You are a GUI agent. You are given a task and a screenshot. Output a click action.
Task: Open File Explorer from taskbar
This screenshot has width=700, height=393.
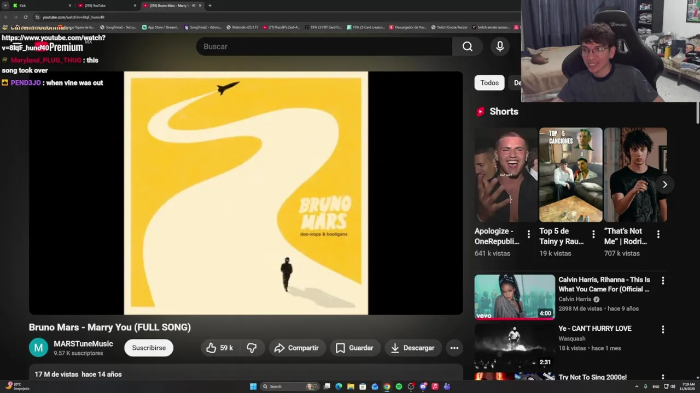[x=351, y=386]
